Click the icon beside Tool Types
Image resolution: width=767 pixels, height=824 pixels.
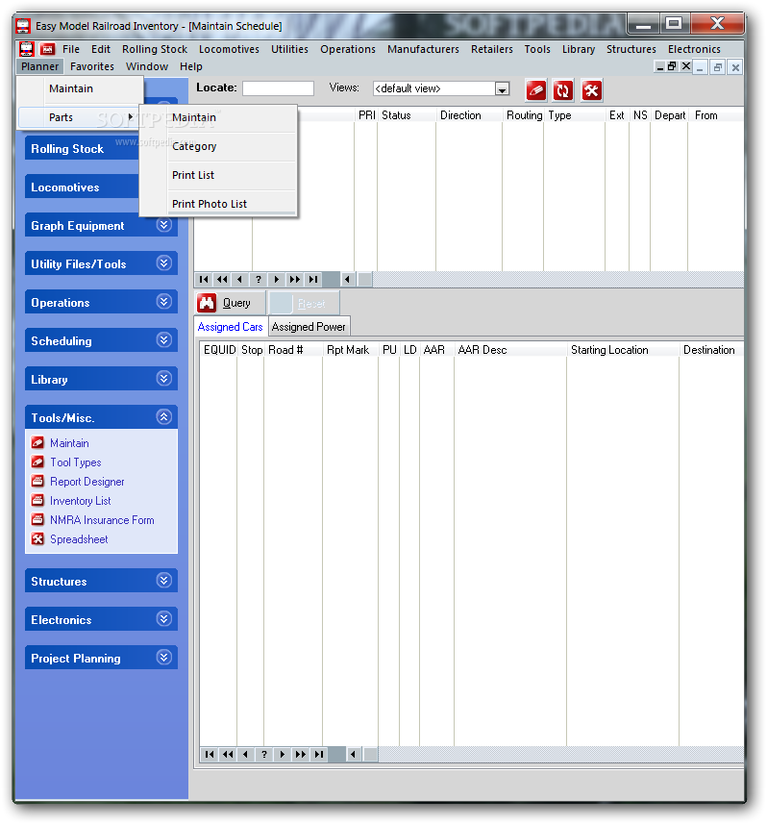click(x=37, y=462)
